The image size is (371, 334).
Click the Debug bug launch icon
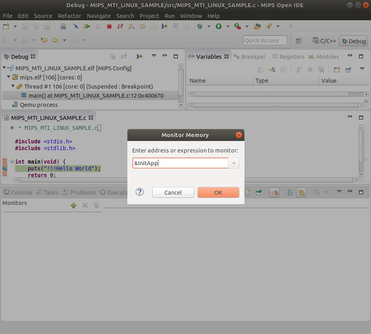[x=200, y=26]
